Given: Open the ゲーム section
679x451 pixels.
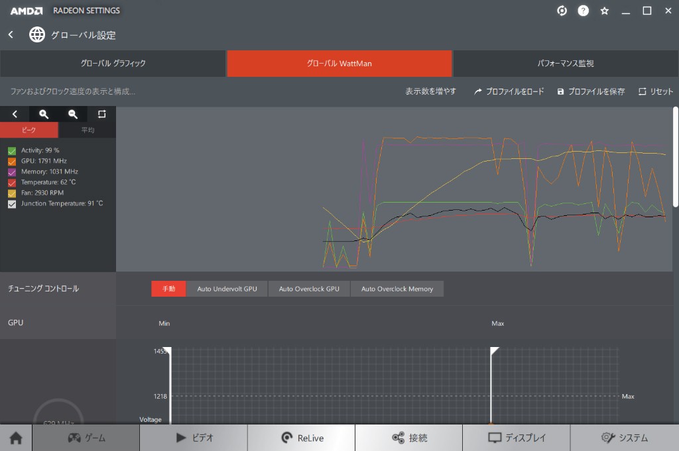Looking at the screenshot, I should 86,438.
